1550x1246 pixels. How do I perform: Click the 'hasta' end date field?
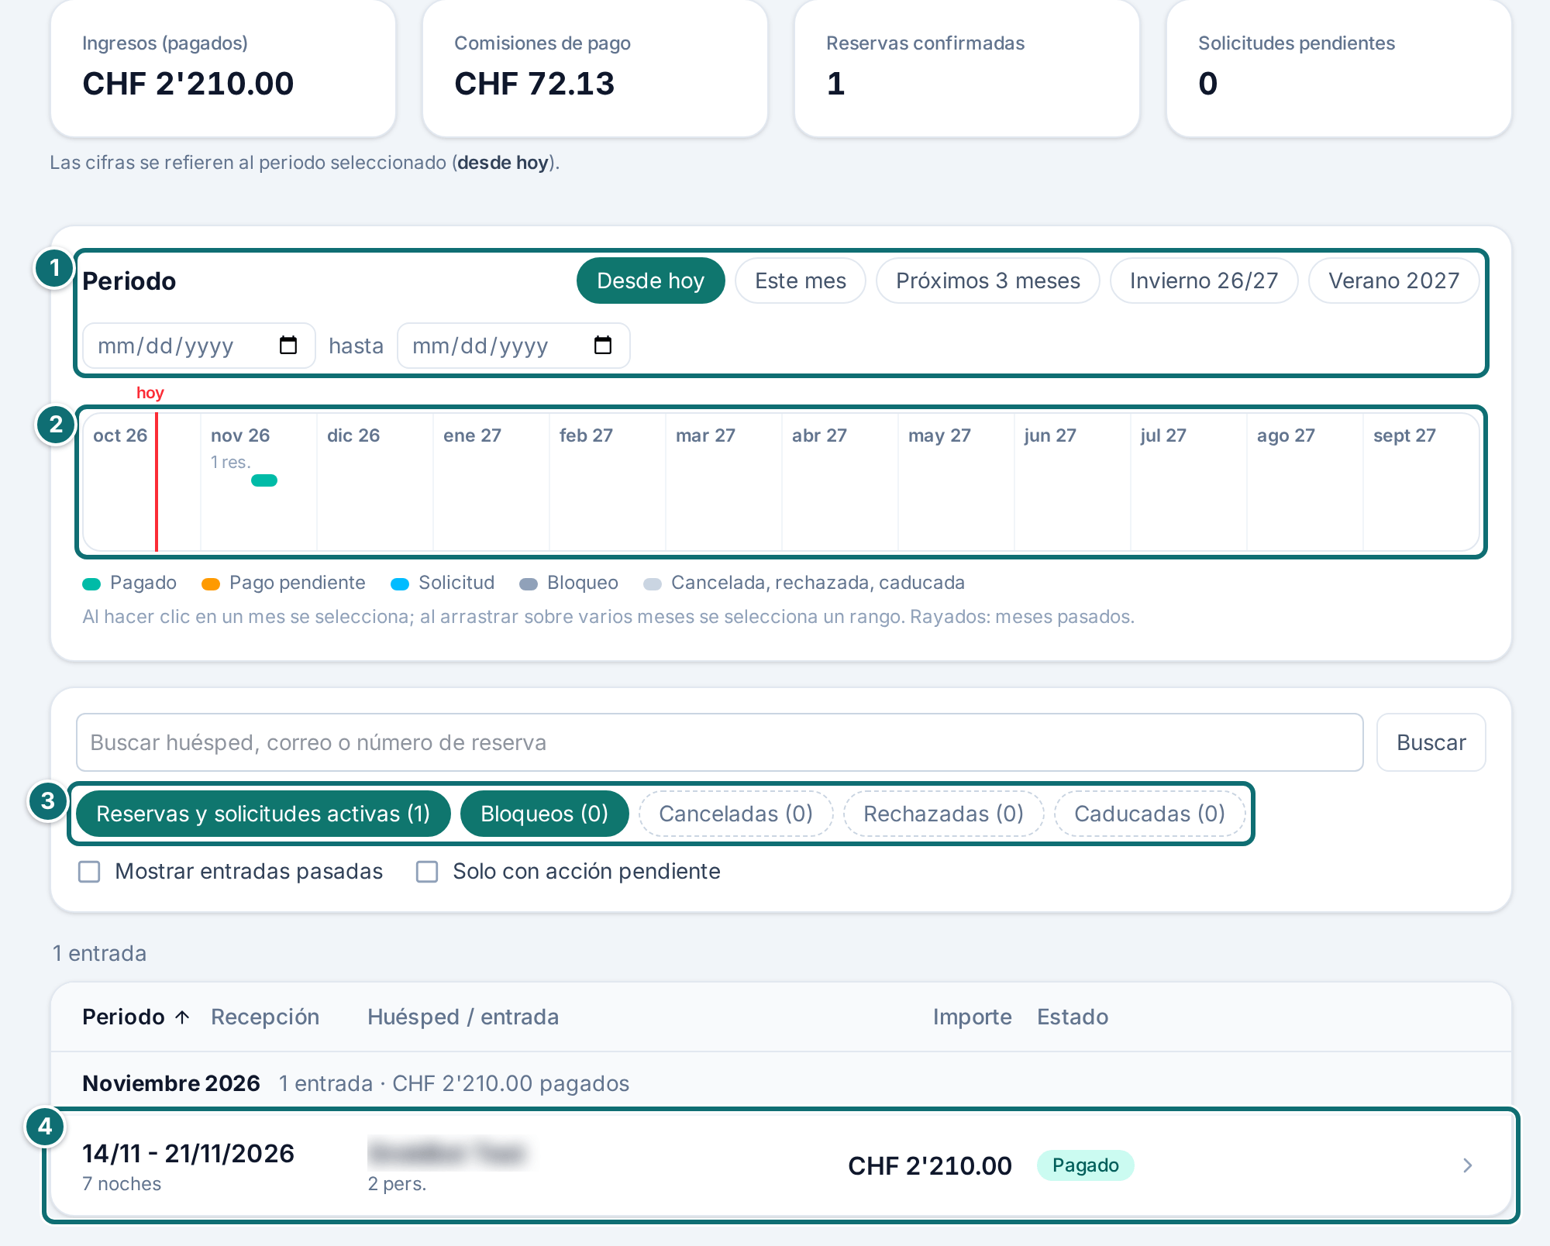[x=514, y=346]
